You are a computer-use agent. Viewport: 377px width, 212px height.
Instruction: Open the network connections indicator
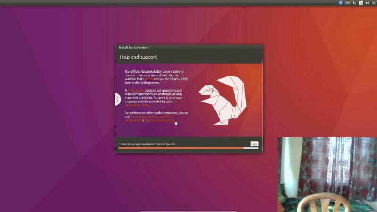(354, 3)
